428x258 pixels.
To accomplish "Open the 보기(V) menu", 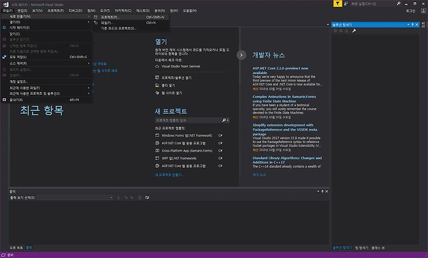I will pos(37,11).
